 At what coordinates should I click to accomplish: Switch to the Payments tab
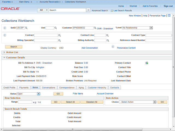pos(24,88)
